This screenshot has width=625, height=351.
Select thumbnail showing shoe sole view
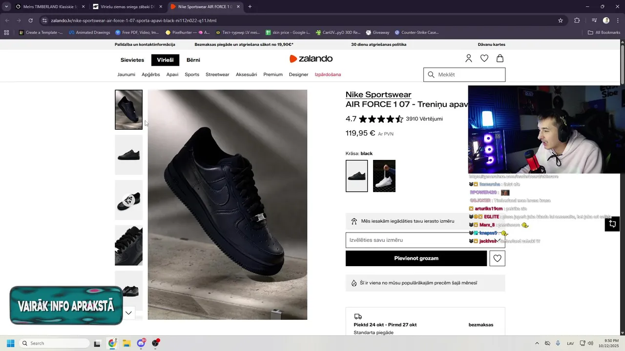(x=128, y=200)
